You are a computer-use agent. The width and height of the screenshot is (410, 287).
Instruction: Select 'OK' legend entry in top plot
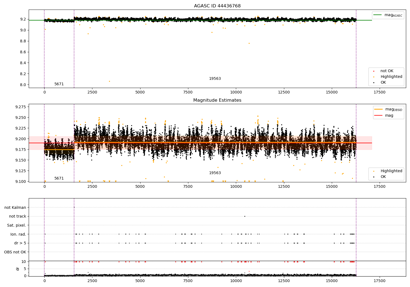(x=383, y=83)
